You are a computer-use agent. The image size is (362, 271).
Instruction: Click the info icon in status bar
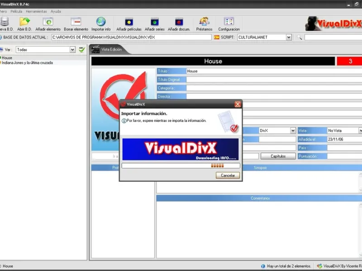(263, 266)
